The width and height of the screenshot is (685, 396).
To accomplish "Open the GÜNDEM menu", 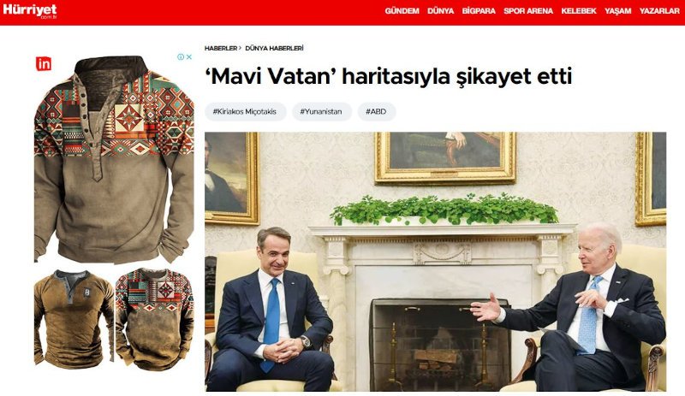I will [x=402, y=11].
